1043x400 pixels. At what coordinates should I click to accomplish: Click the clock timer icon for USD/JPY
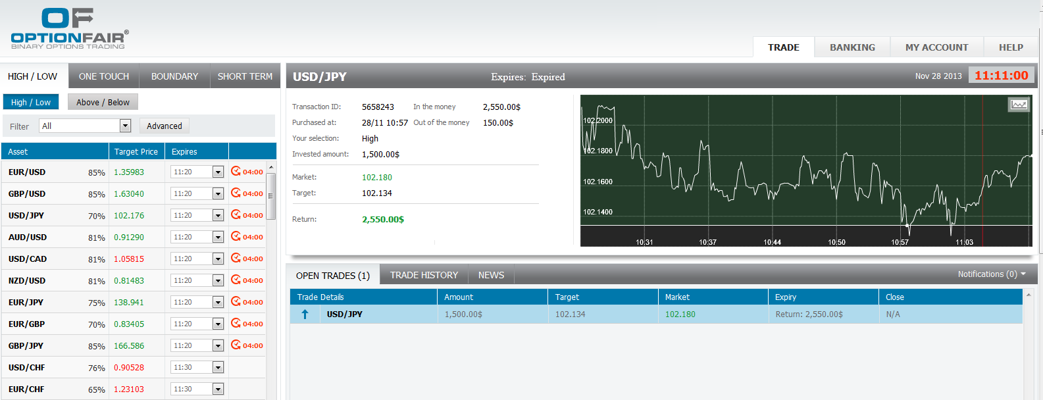click(x=236, y=215)
